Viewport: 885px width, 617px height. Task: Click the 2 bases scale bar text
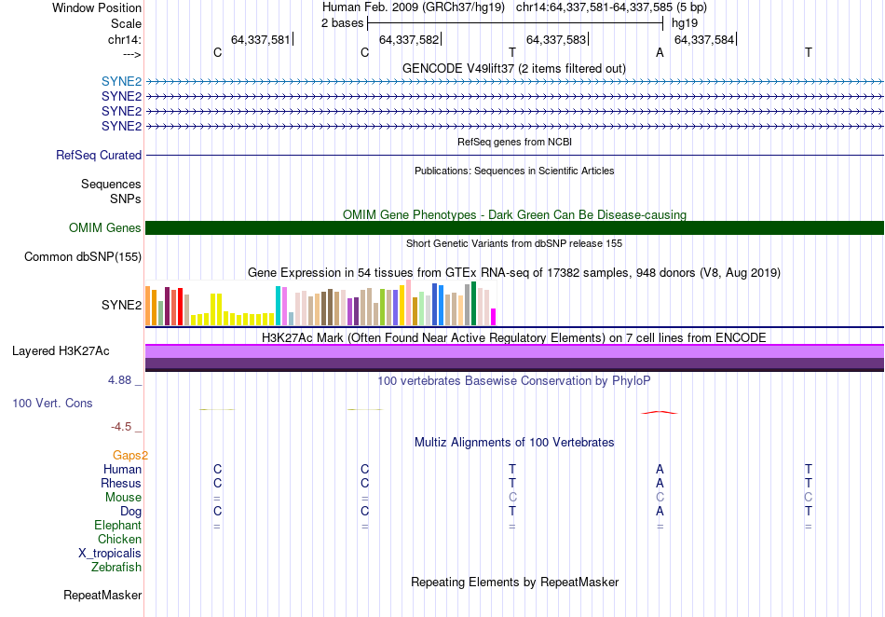click(x=343, y=23)
